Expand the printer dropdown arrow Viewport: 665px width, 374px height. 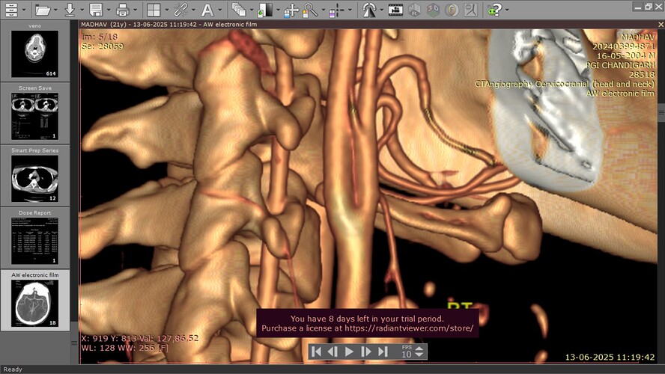(135, 10)
